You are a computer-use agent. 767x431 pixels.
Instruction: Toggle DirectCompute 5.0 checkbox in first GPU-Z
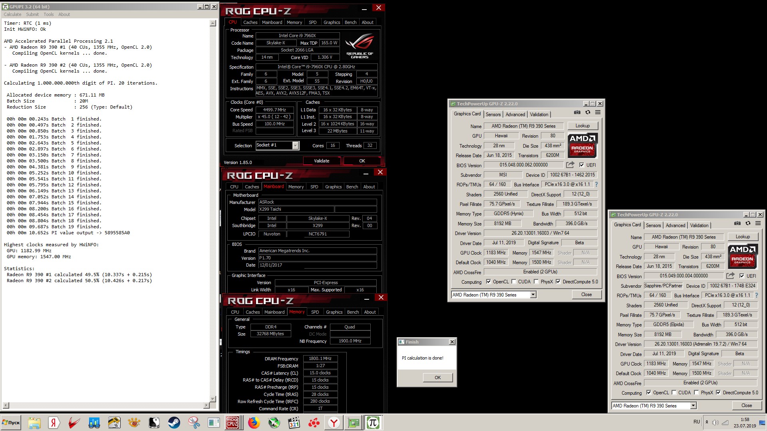coord(558,282)
